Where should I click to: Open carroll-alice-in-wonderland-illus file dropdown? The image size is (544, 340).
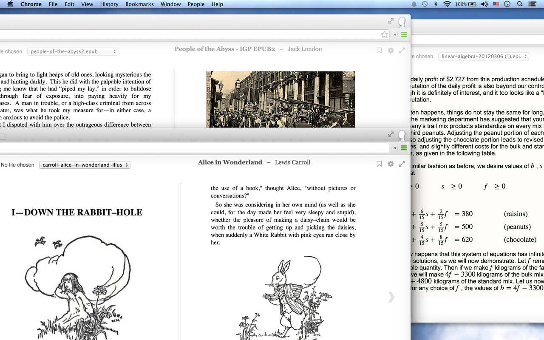[85, 165]
